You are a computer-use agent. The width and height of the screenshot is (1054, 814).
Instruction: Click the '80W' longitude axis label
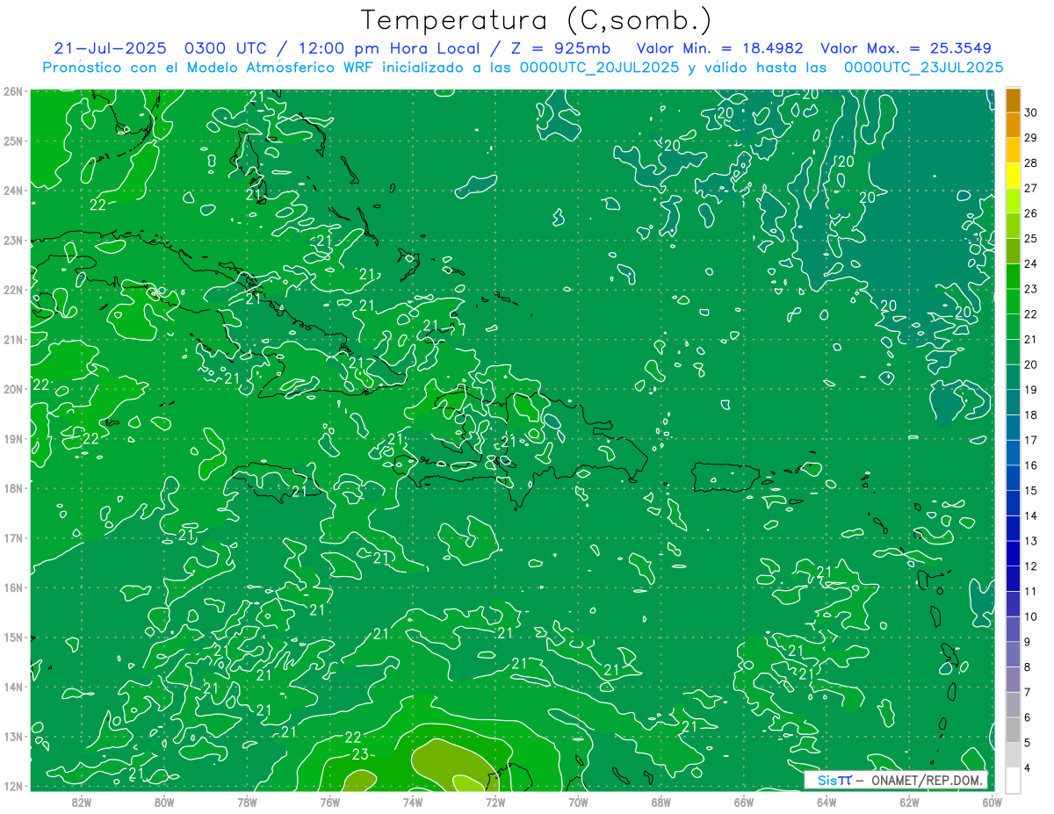click(164, 801)
